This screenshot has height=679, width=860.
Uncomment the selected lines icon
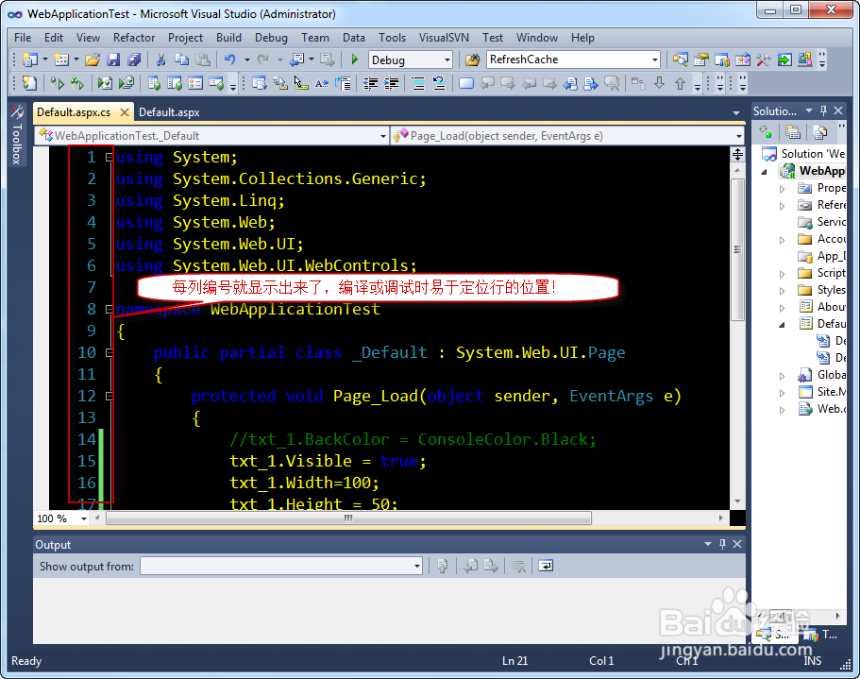pos(439,83)
